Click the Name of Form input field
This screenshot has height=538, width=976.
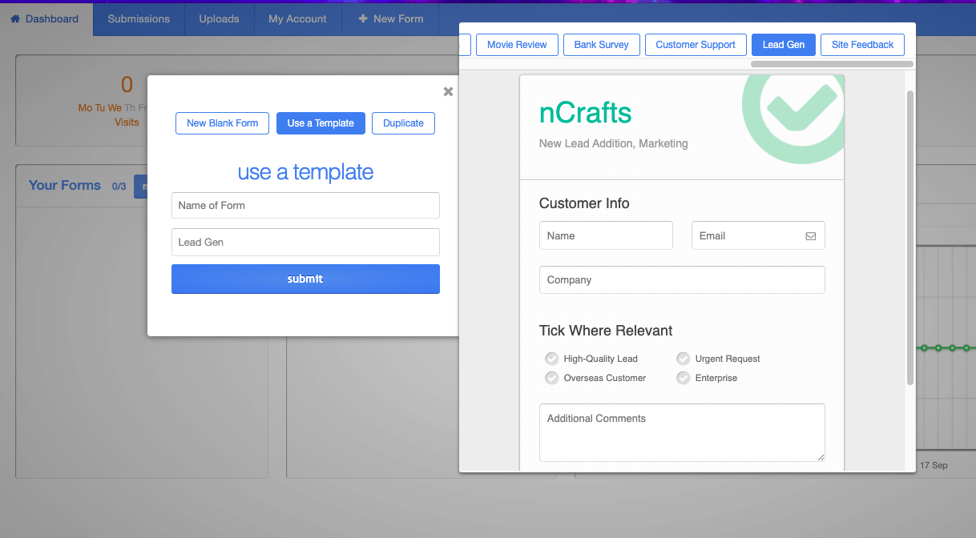(305, 205)
